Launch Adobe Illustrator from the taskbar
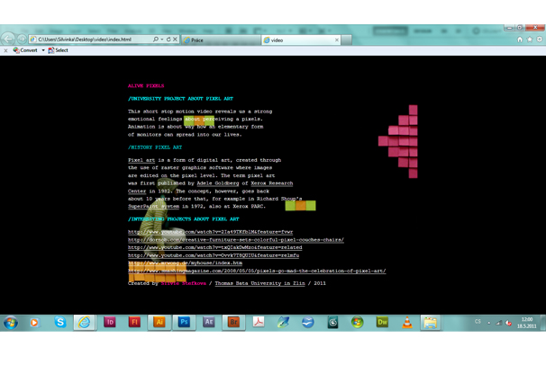Screen dimensions: 546x365 tap(159, 322)
